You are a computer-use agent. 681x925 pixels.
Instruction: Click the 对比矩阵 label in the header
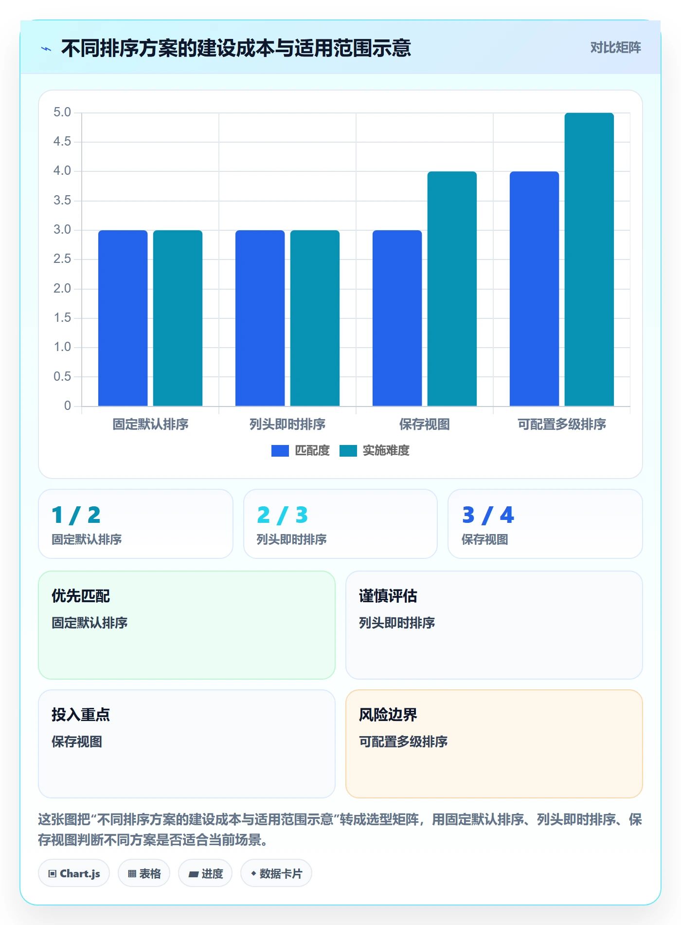pyautogui.click(x=615, y=48)
